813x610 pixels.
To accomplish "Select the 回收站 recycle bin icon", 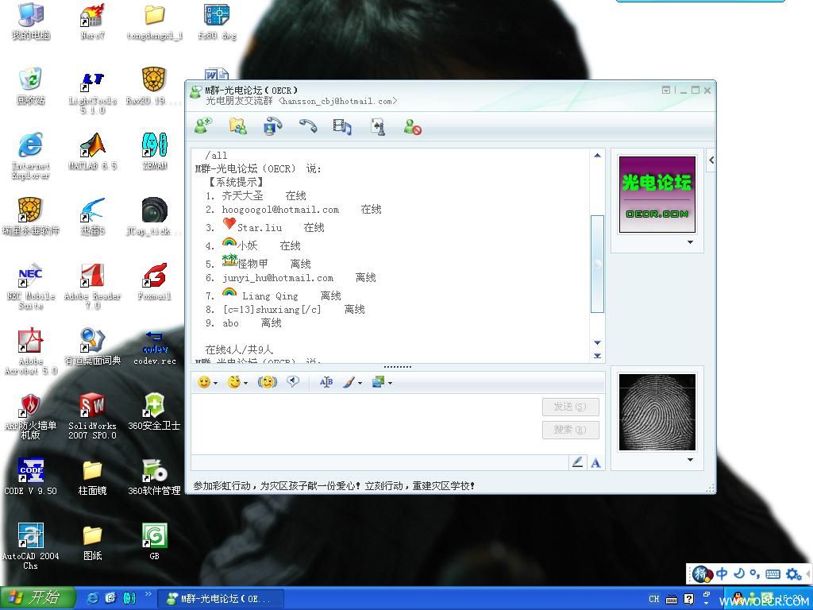I will pos(31,86).
